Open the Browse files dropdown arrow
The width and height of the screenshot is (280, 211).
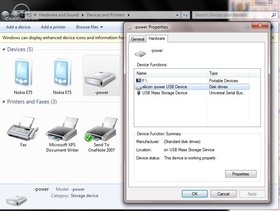pyautogui.click(x=102, y=27)
